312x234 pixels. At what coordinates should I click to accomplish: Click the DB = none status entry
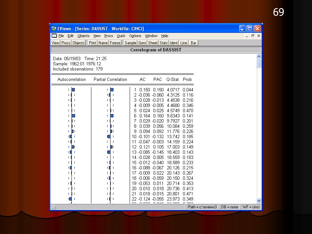(230, 207)
